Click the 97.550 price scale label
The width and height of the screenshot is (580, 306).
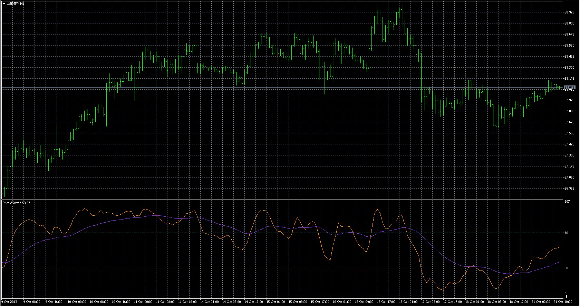(569, 133)
